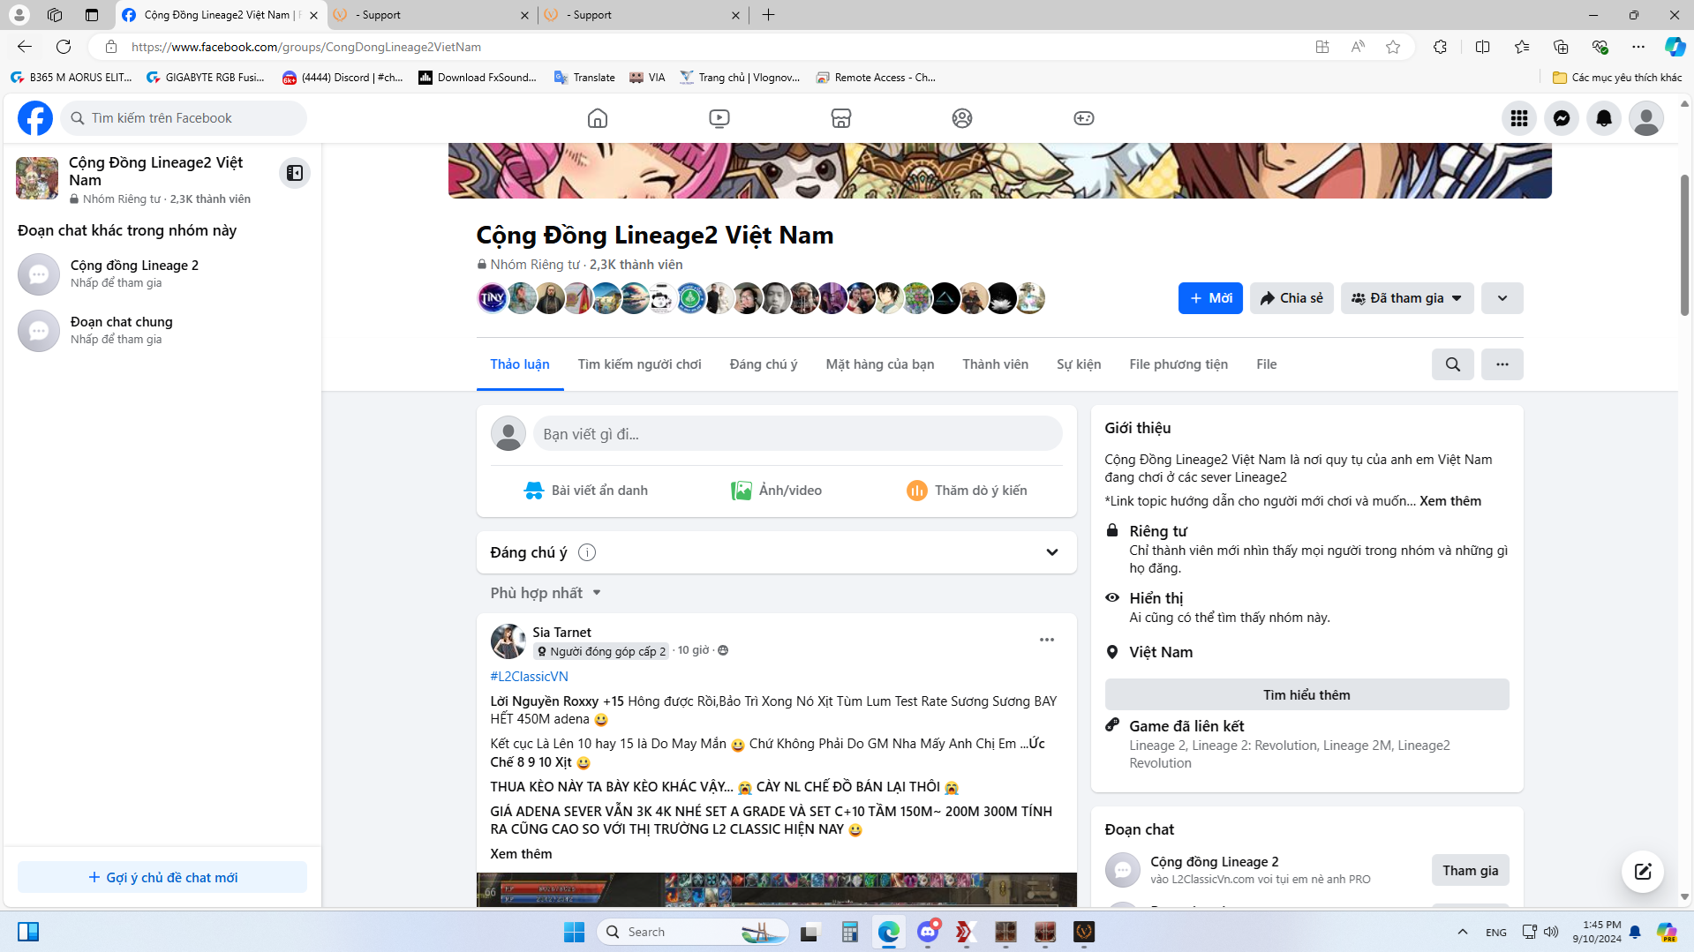Click the 'Bạn viết gì đi...' post field
Viewport: 1694px width, 952px height.
click(796, 434)
